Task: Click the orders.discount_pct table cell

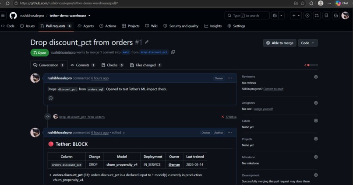Action: [67, 164]
